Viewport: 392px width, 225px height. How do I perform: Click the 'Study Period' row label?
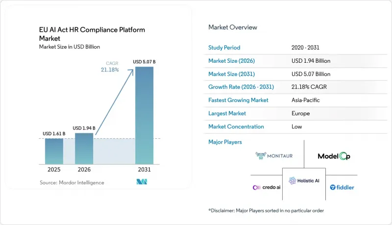(x=224, y=48)
